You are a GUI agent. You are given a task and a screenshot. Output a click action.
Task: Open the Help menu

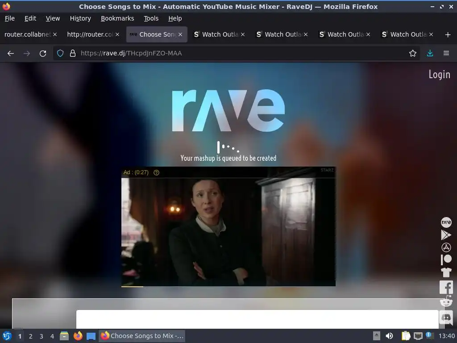pyautogui.click(x=175, y=18)
